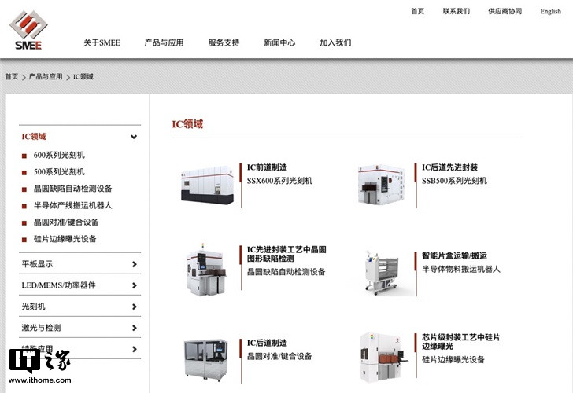
Task: Click the SMEE logo
Action: tap(28, 31)
